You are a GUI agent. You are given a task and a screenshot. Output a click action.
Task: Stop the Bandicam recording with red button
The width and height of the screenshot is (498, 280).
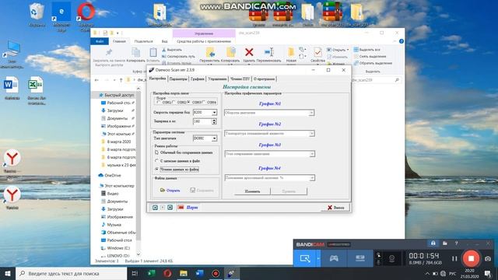click(x=472, y=258)
